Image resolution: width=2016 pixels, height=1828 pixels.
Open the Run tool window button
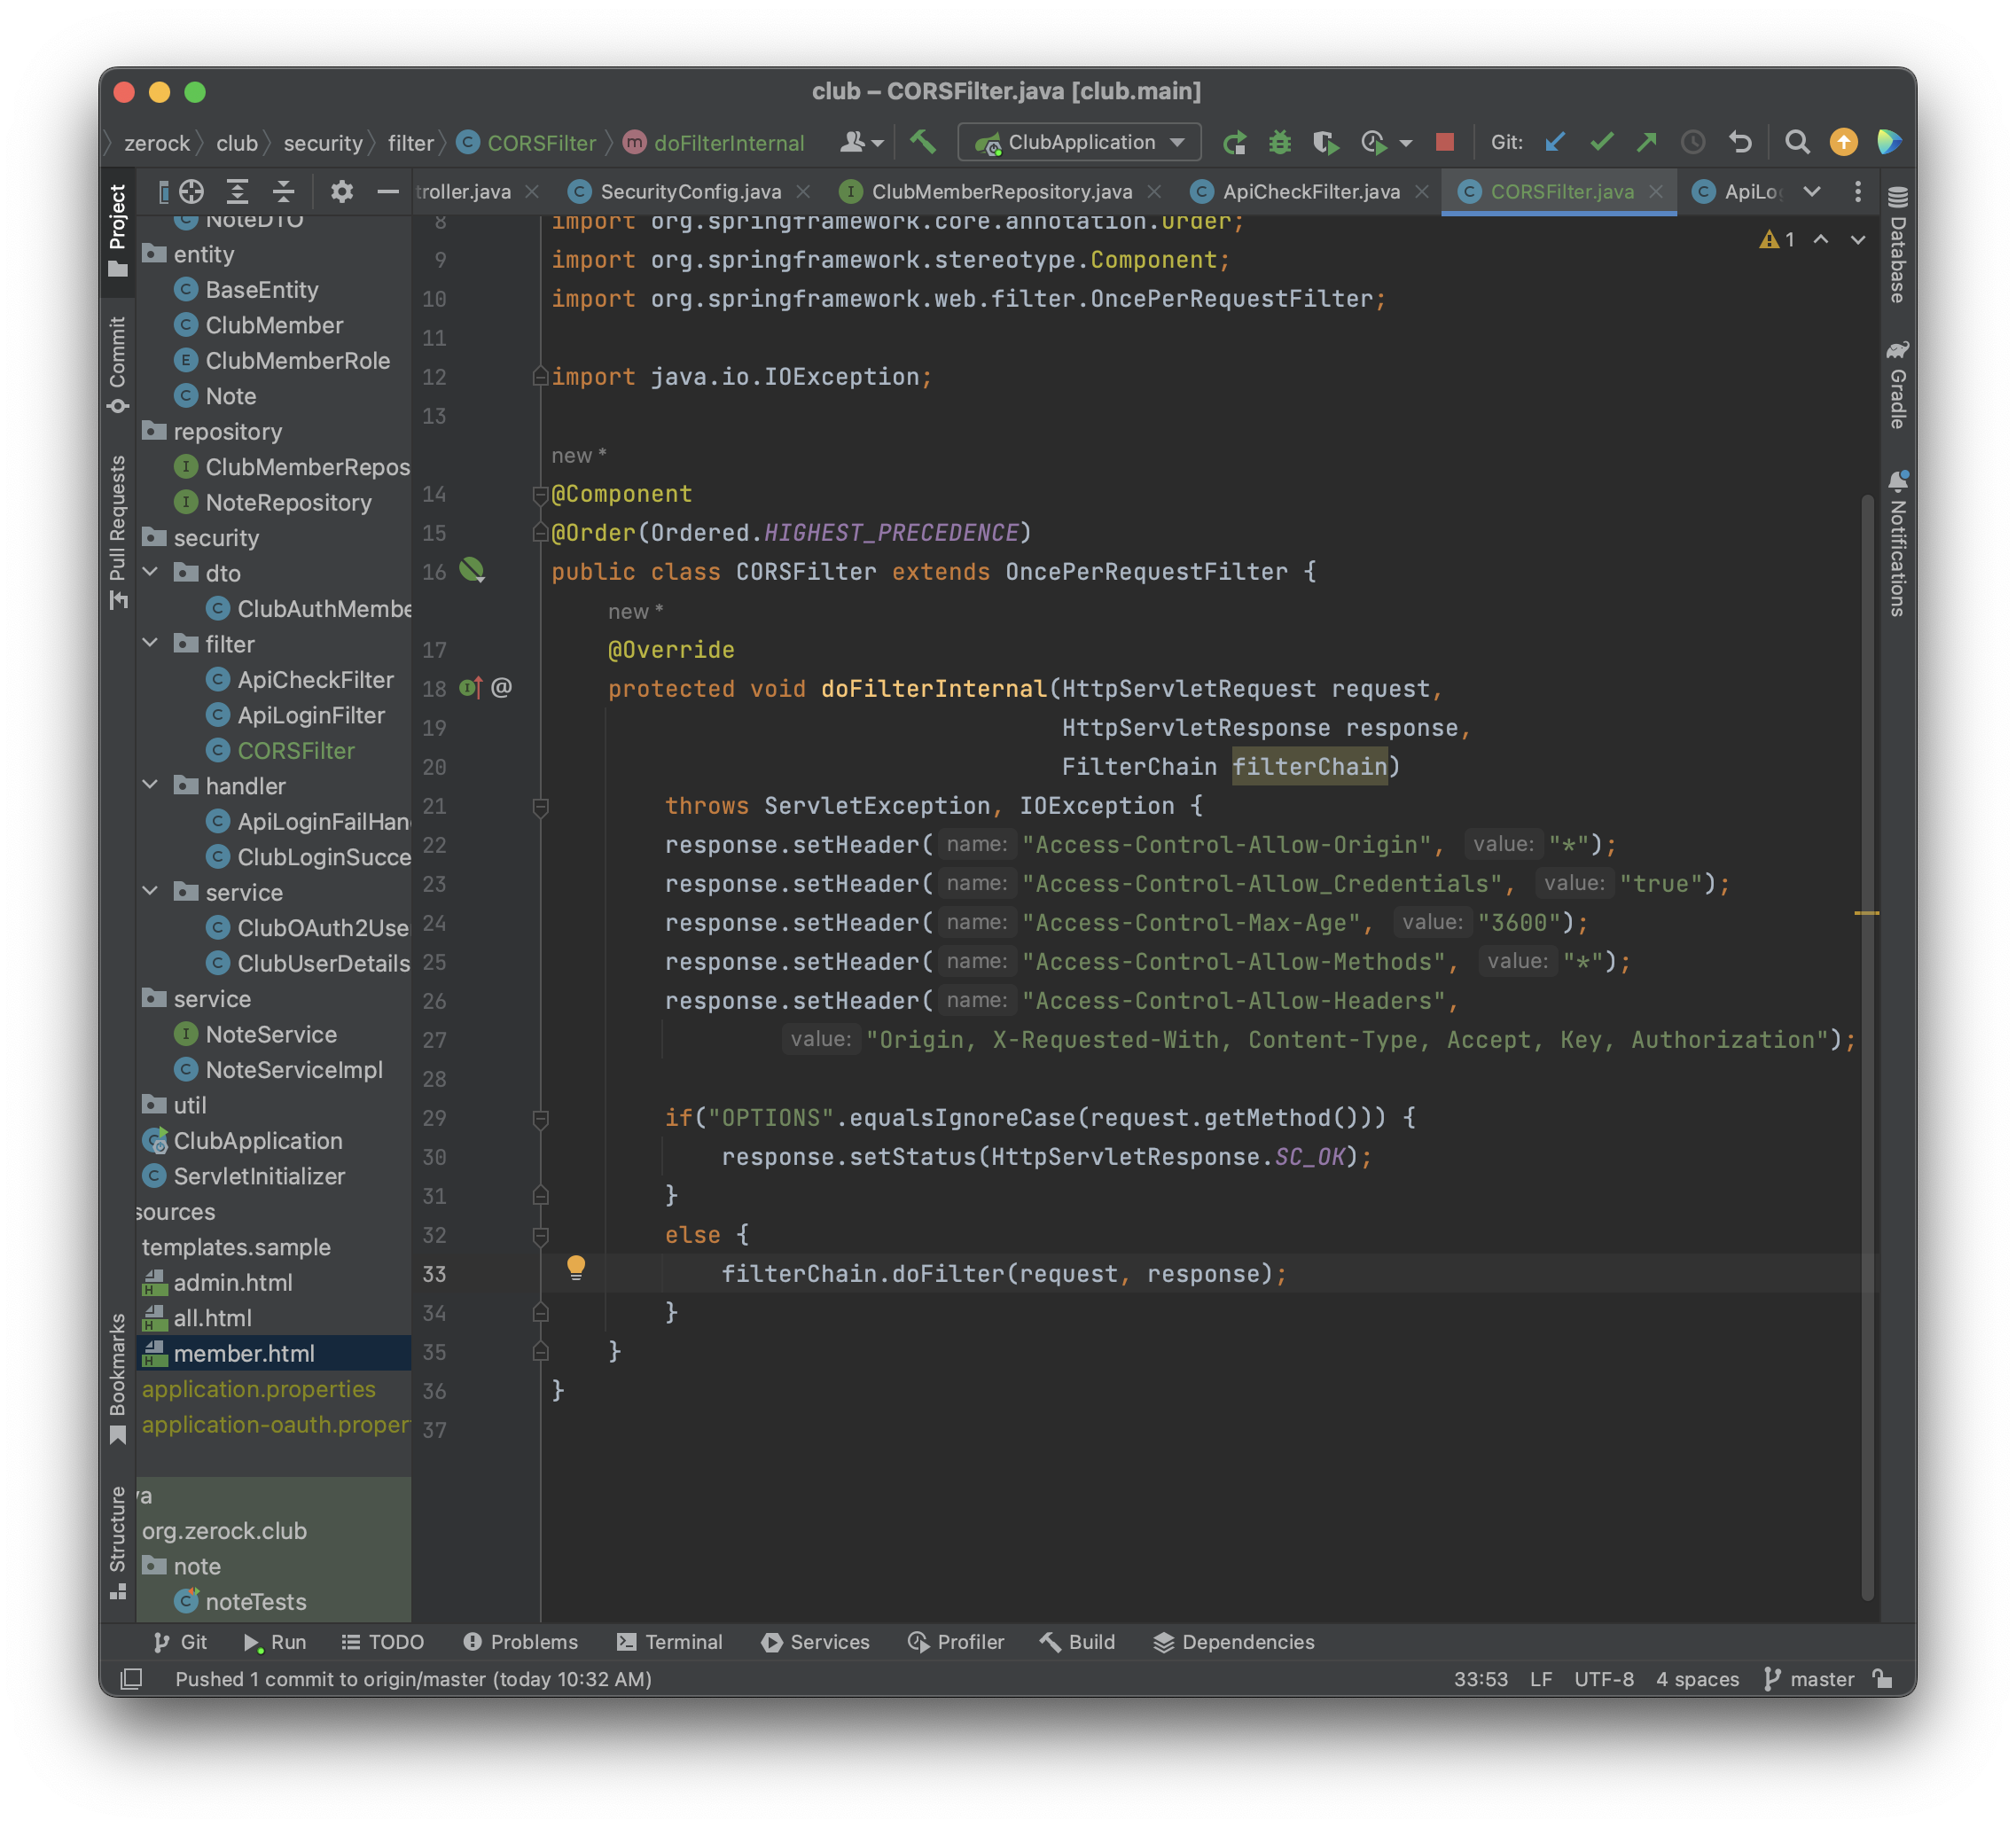click(275, 1642)
